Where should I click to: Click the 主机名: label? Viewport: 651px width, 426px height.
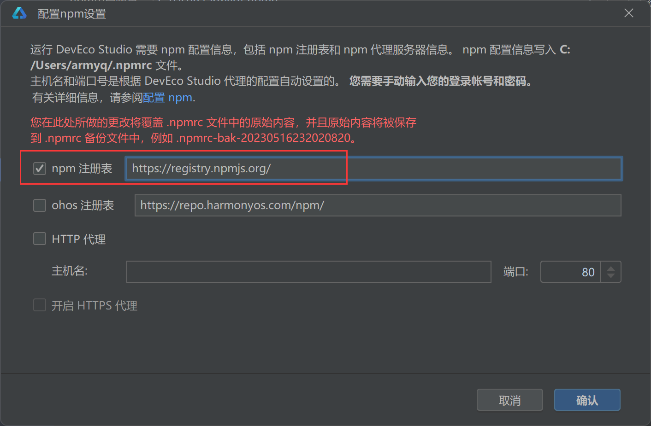pyautogui.click(x=70, y=271)
